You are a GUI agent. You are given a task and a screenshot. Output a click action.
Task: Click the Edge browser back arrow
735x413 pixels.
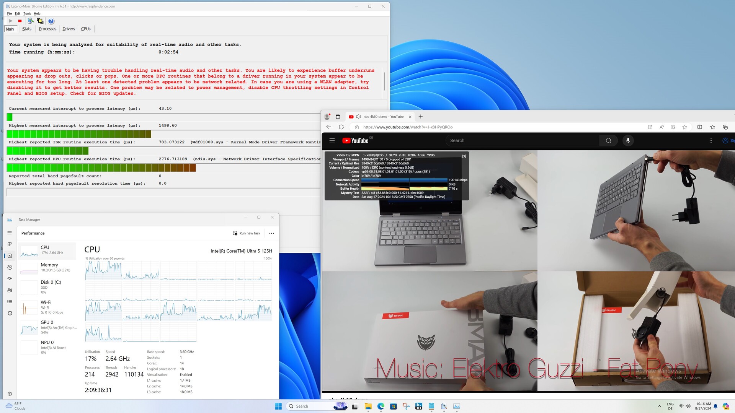[x=328, y=127]
